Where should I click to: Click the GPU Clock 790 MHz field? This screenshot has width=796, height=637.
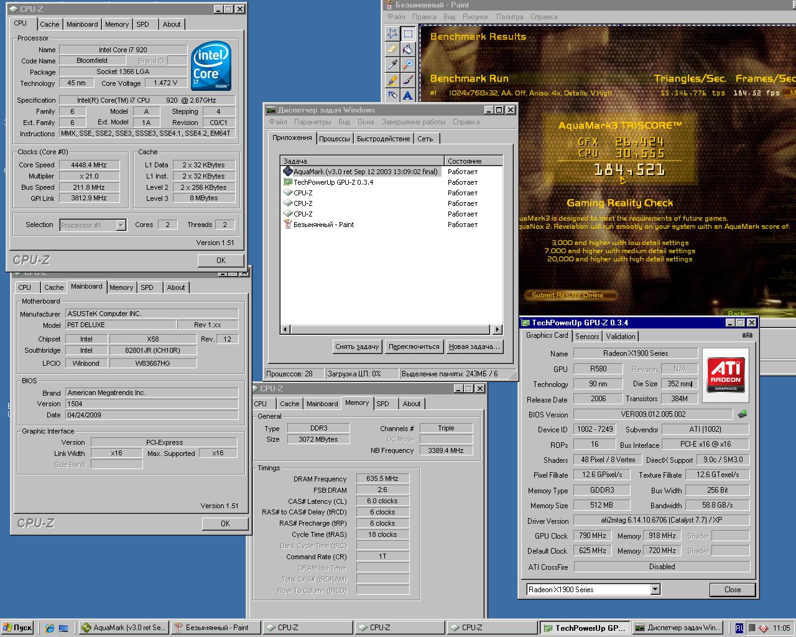(x=593, y=536)
